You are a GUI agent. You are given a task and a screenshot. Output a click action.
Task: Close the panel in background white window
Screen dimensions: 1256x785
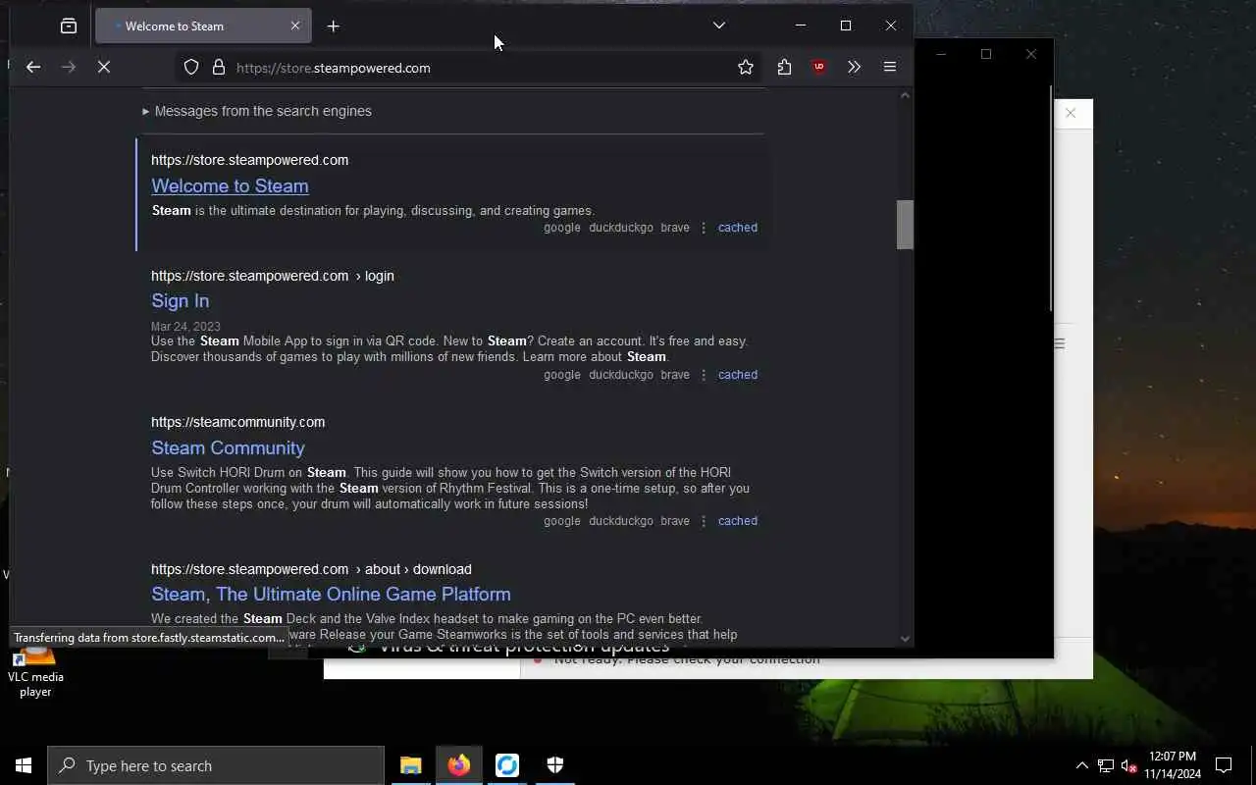[1071, 114]
